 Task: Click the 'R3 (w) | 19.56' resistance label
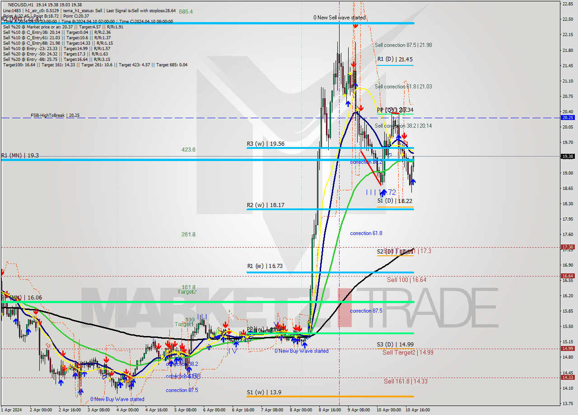(x=266, y=144)
